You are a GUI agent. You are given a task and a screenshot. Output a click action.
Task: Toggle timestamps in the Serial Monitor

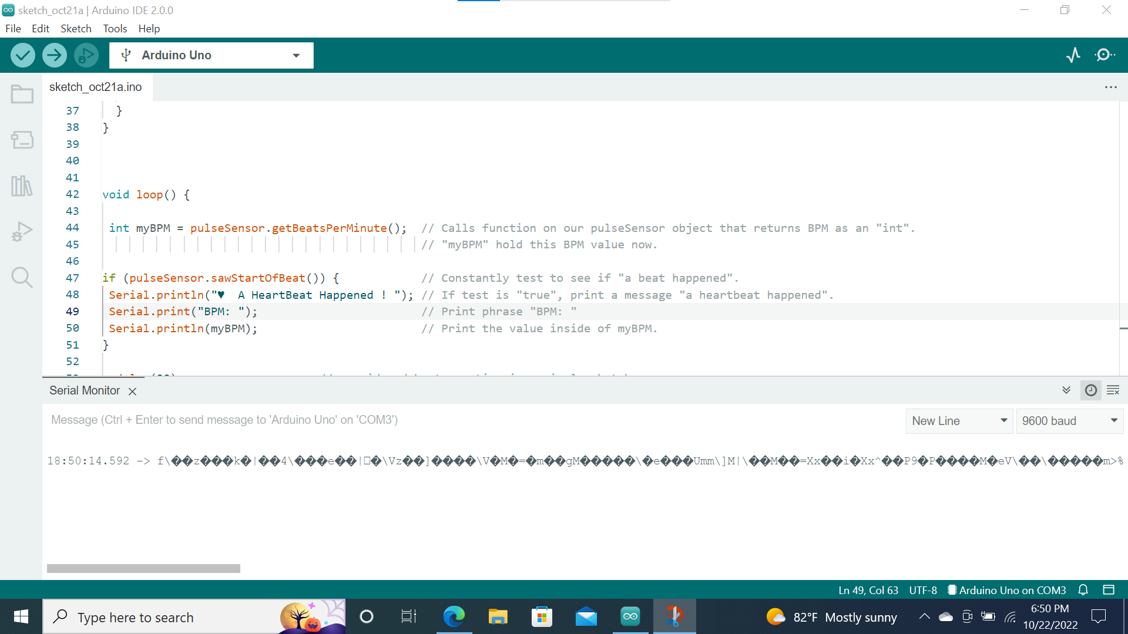[1091, 390]
